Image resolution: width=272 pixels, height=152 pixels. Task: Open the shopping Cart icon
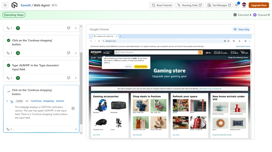(x=244, y=52)
